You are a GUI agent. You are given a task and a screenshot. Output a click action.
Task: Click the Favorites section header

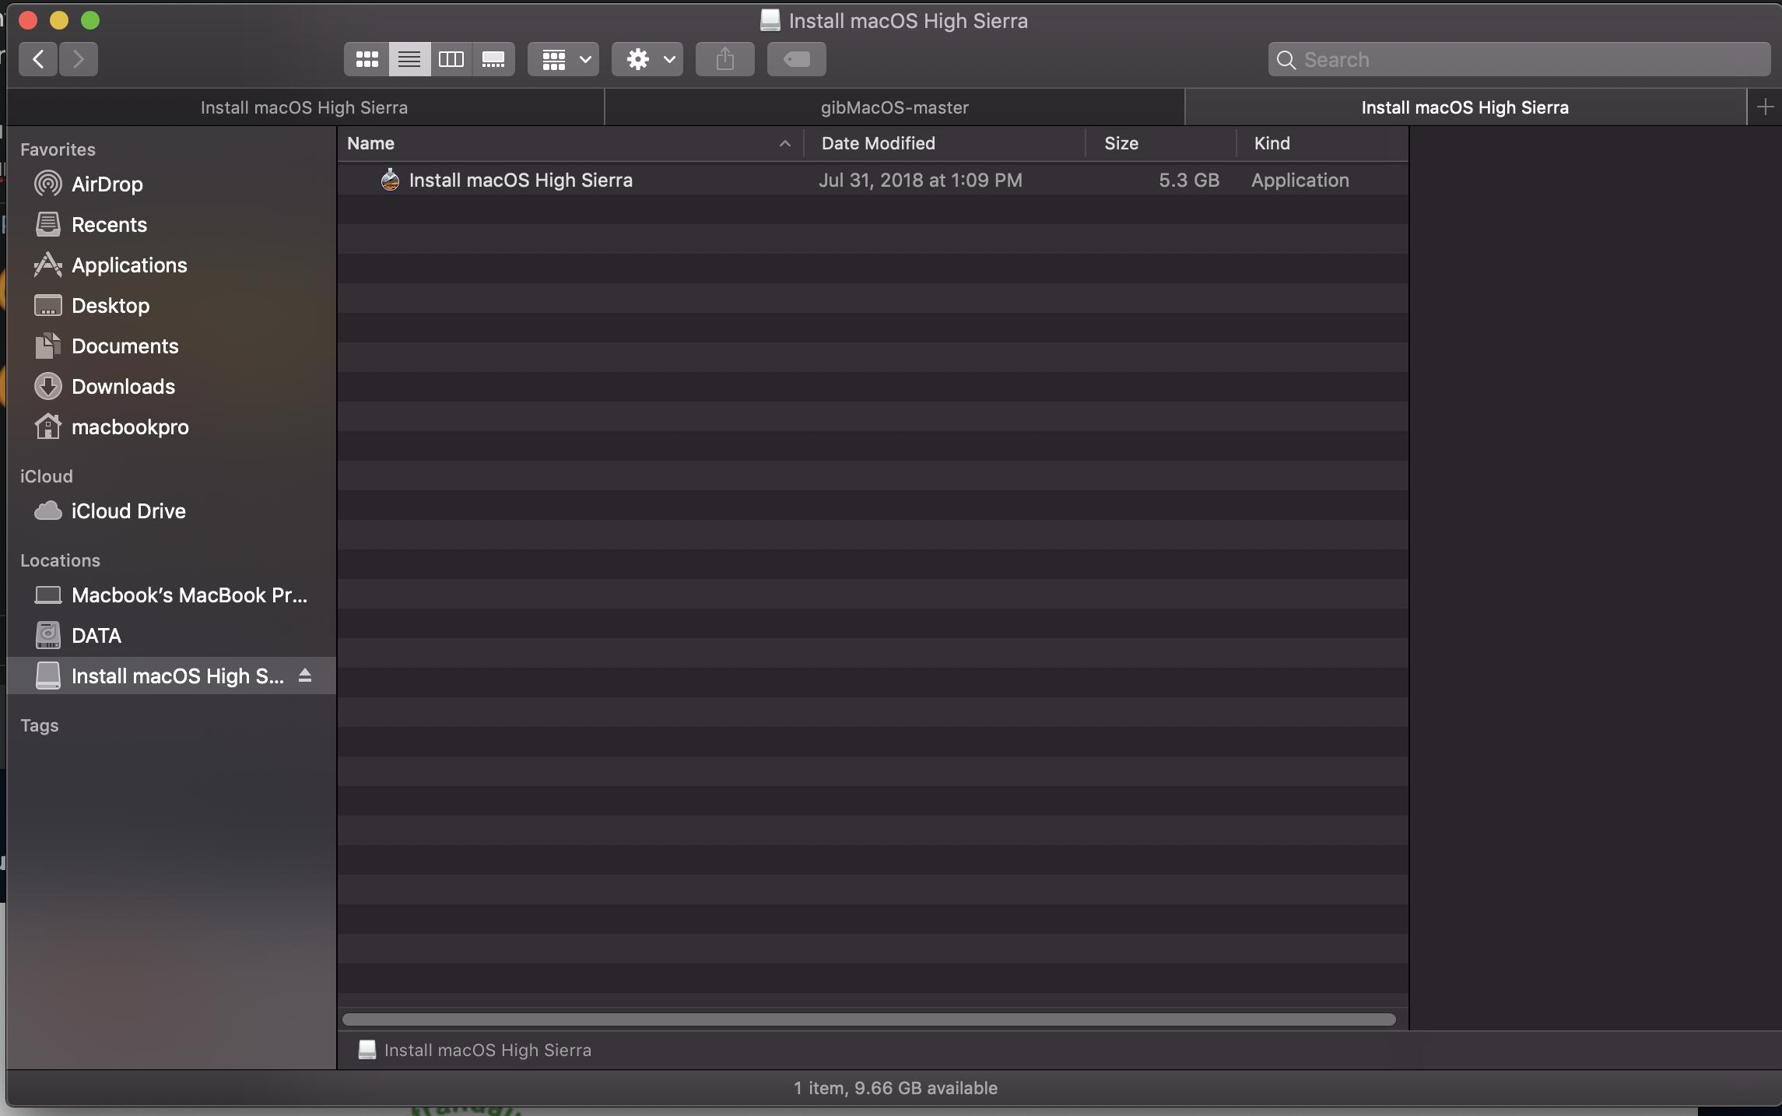coord(58,149)
